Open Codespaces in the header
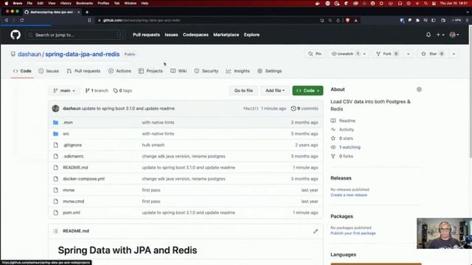Screen dimensions: 472x265 195,35
